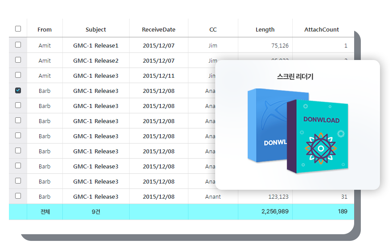Select the Length cell showing 75,126
This screenshot has height=252, width=392.
coord(280,45)
